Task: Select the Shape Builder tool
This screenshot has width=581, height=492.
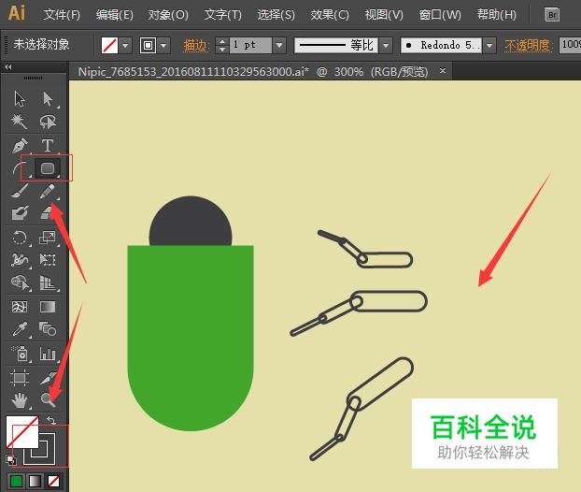Action: click(x=20, y=282)
